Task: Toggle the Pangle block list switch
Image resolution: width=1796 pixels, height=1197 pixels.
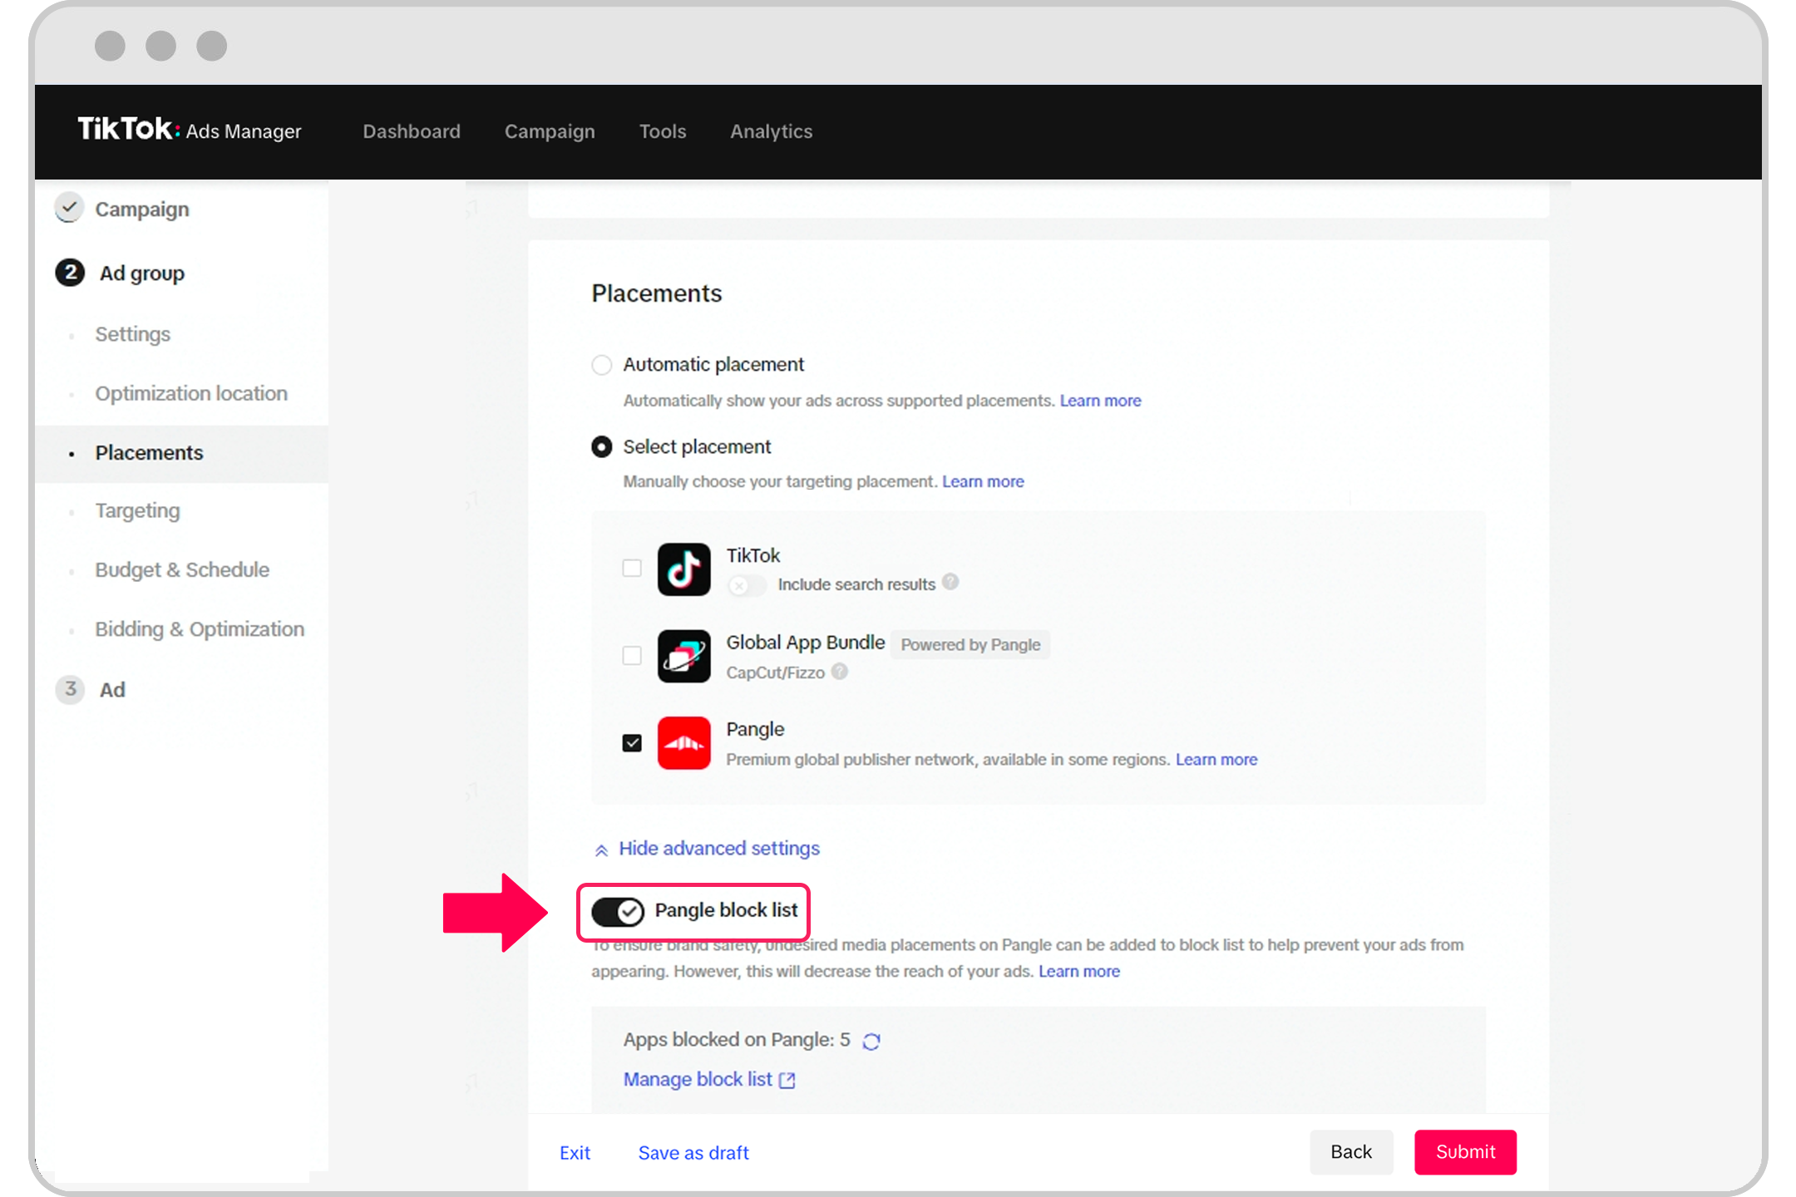Action: (x=617, y=909)
